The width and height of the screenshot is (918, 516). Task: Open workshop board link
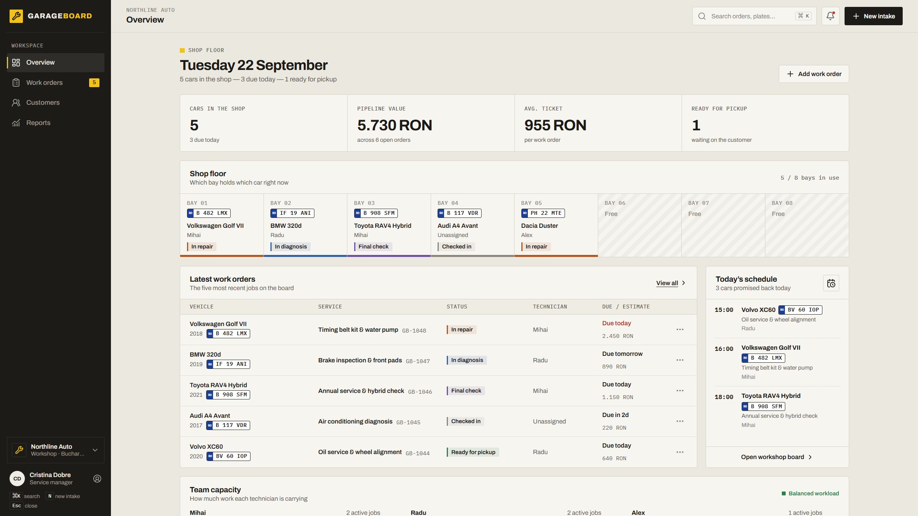pyautogui.click(x=777, y=457)
